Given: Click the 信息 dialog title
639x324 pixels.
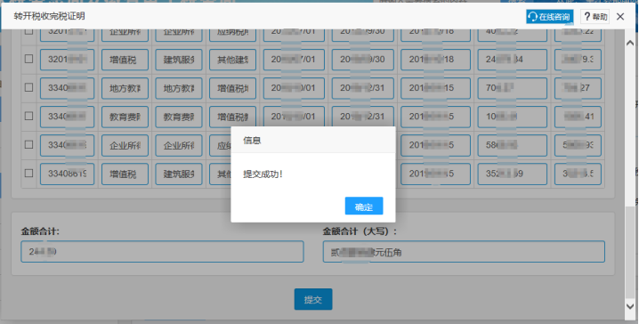Looking at the screenshot, I should [252, 141].
